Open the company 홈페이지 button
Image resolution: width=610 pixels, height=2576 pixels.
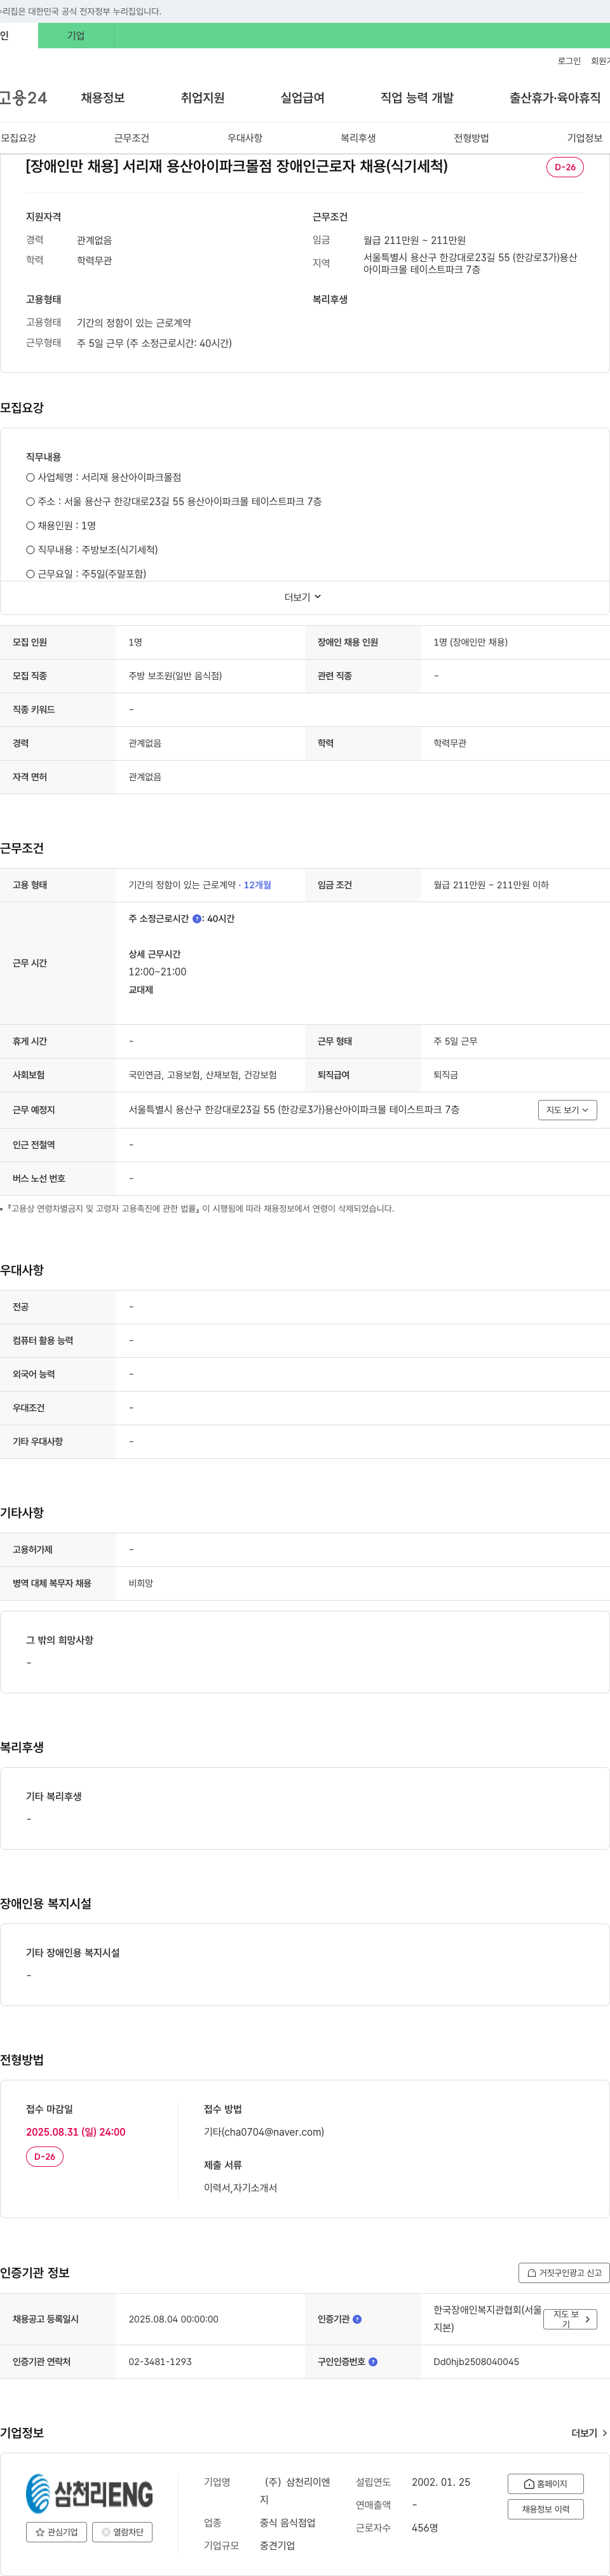coord(545,2484)
